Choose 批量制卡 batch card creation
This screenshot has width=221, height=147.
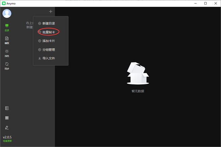pos(48,32)
